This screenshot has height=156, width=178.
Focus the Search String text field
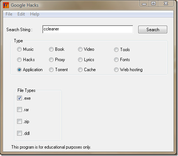click(88, 29)
